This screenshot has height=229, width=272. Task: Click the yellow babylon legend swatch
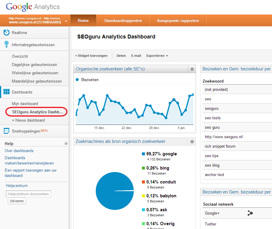point(143,196)
